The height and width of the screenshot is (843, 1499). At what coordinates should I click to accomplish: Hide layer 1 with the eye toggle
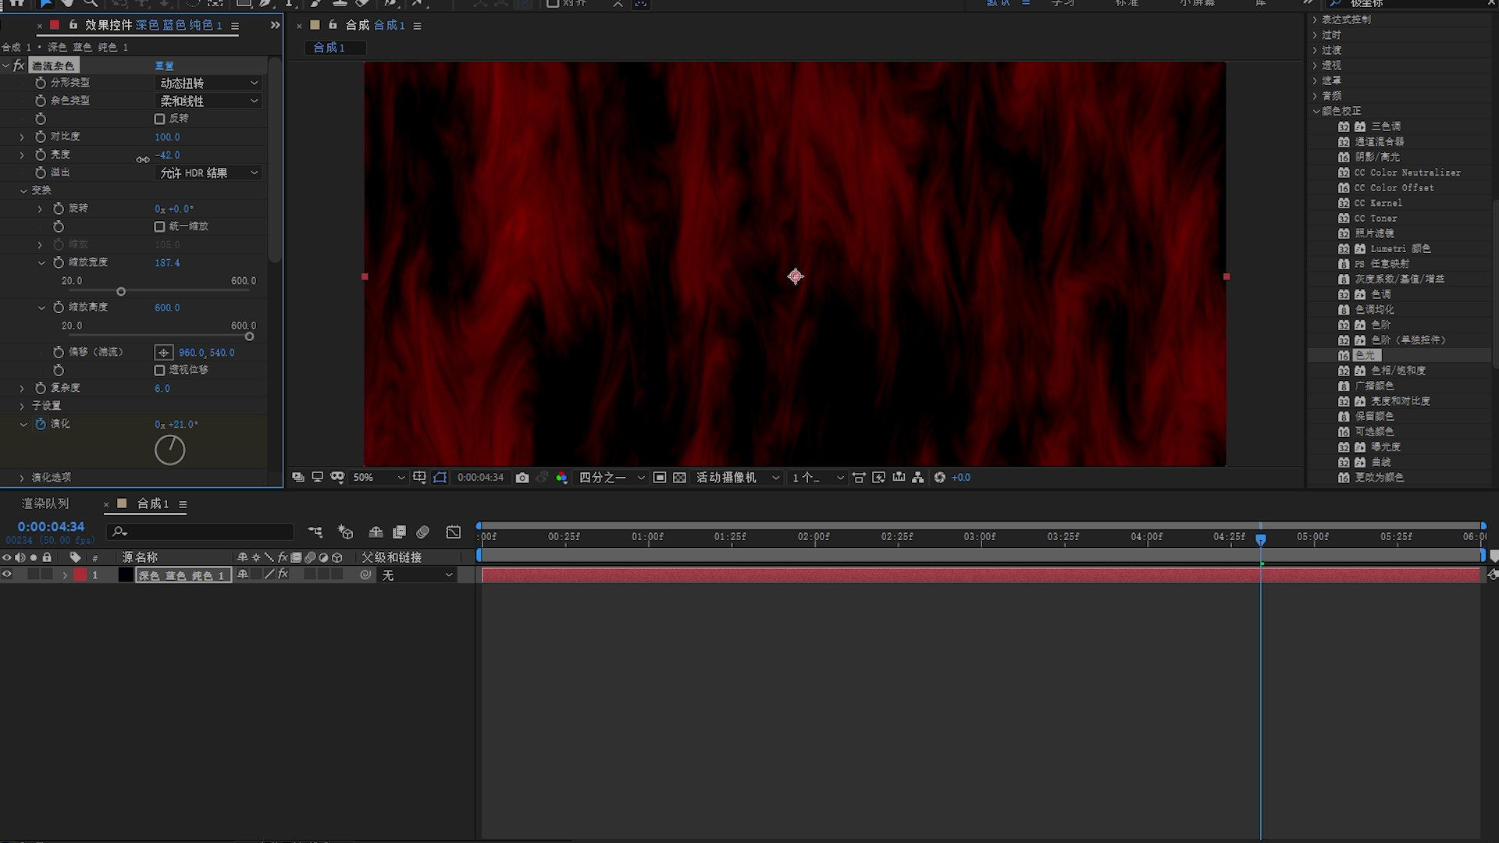(7, 574)
